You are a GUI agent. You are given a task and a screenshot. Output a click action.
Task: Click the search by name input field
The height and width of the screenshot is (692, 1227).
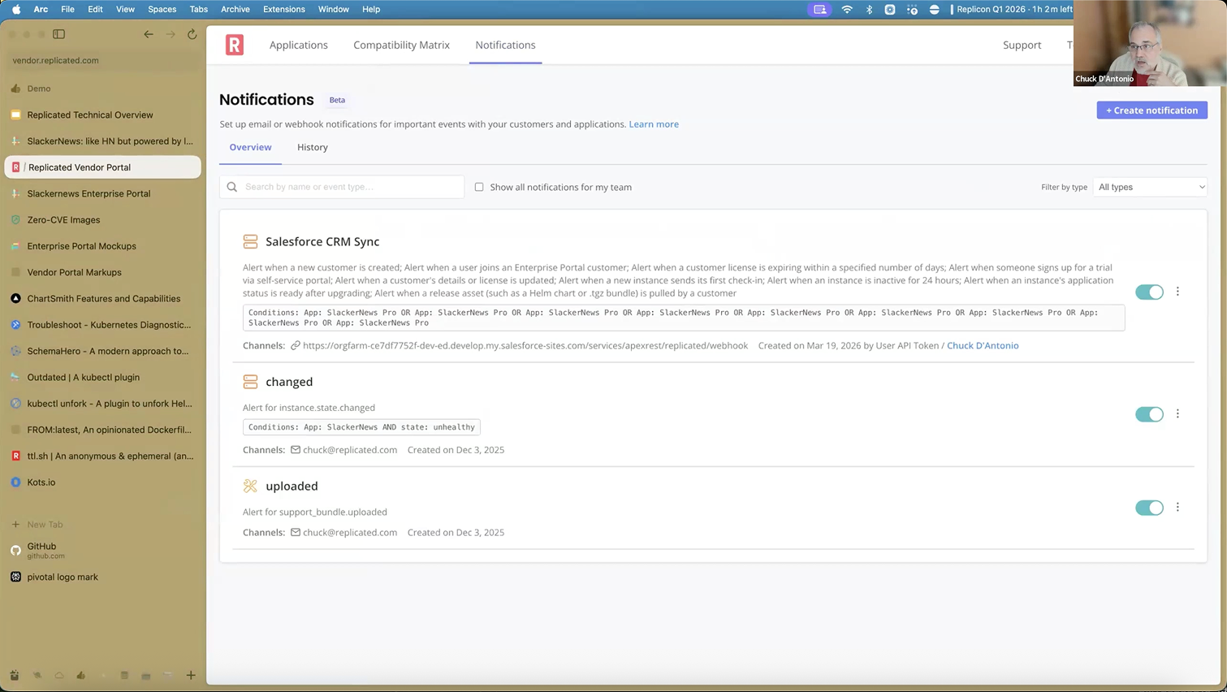(x=342, y=187)
